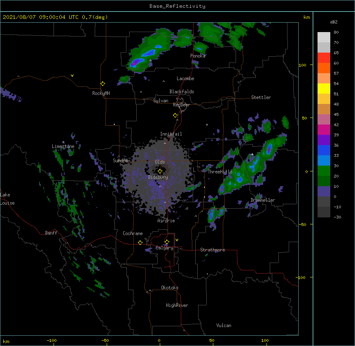355x346 pixels.
Task: Click the magenta 39–42 dBZ legend swatch
Action: pyautogui.click(x=324, y=129)
